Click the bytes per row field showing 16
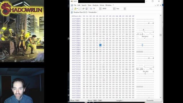183x103 pixels. click(96, 9)
